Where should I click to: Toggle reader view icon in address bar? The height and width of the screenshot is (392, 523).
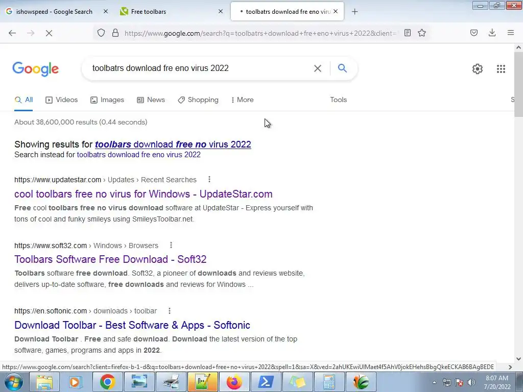click(407, 33)
